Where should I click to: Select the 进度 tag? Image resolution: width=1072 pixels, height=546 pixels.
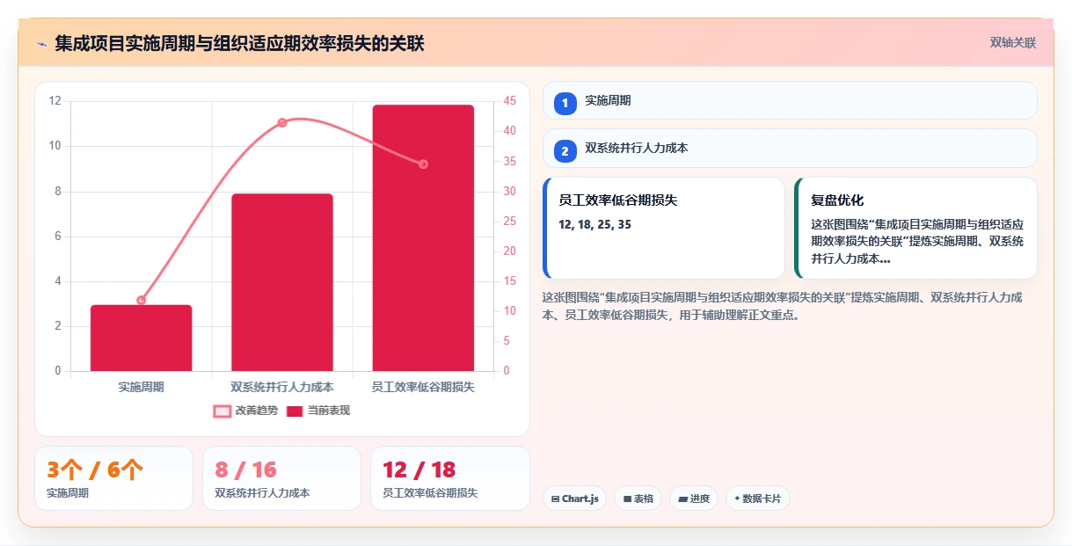coord(694,499)
